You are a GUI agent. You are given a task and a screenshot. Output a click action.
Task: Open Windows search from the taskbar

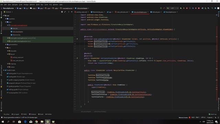(8, 122)
